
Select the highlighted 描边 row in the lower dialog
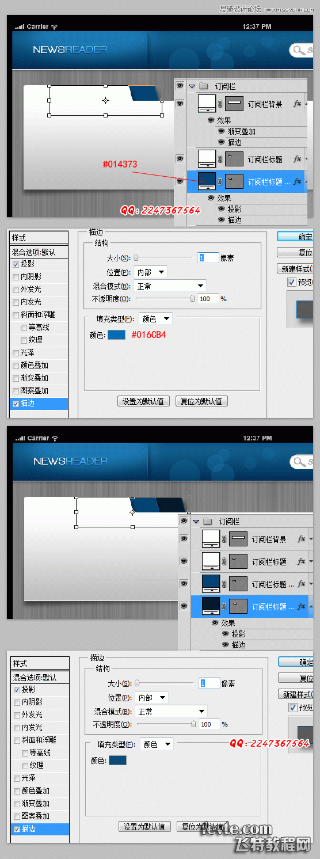pyautogui.click(x=40, y=829)
